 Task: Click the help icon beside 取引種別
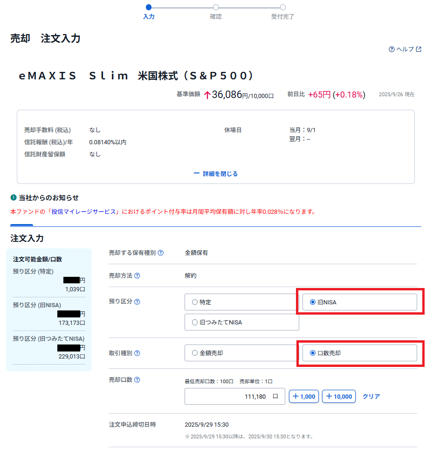coord(137,353)
